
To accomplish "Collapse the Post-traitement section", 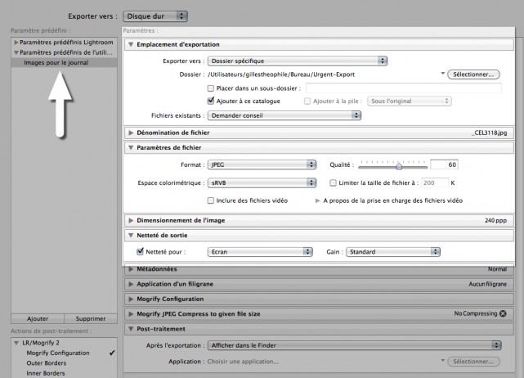I will (131, 329).
